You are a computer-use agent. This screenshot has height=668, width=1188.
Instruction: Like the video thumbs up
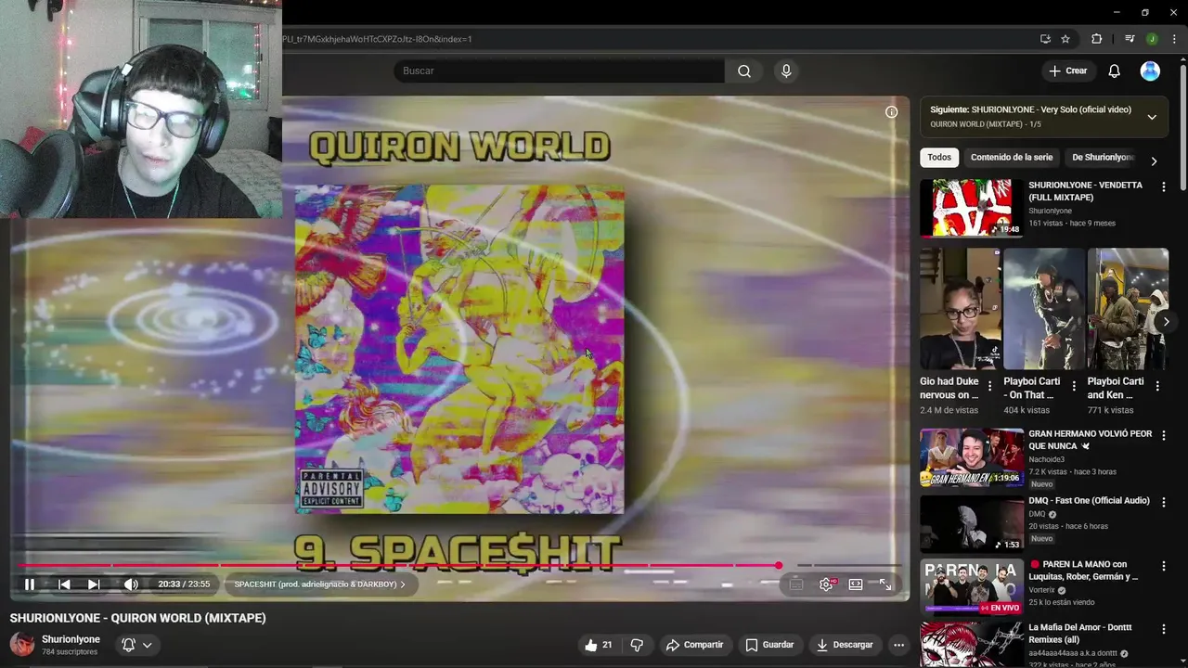click(x=599, y=645)
